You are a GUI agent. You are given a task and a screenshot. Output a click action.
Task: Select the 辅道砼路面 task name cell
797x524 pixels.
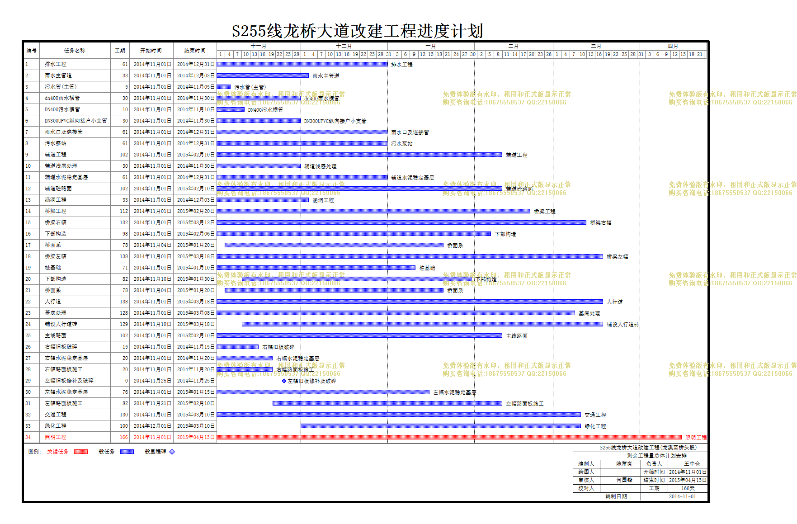(x=75, y=189)
